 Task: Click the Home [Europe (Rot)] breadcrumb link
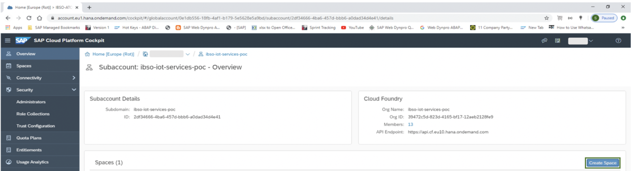113,54
